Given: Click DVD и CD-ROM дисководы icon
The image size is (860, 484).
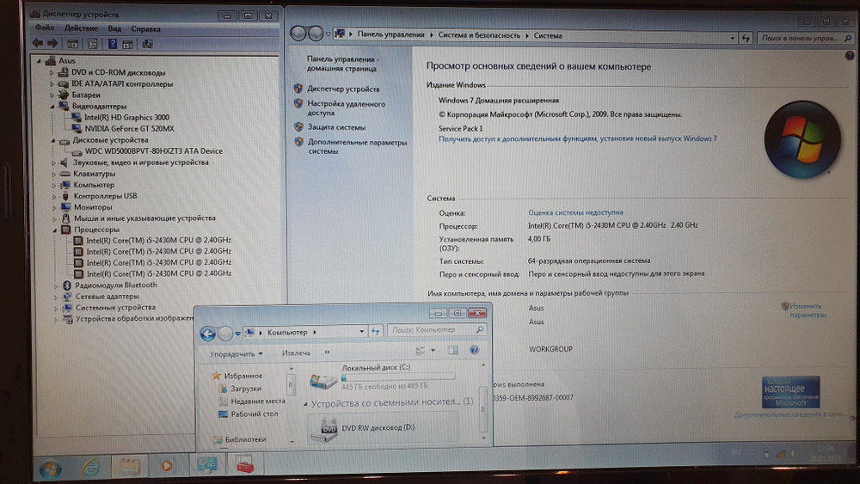Looking at the screenshot, I should [63, 72].
